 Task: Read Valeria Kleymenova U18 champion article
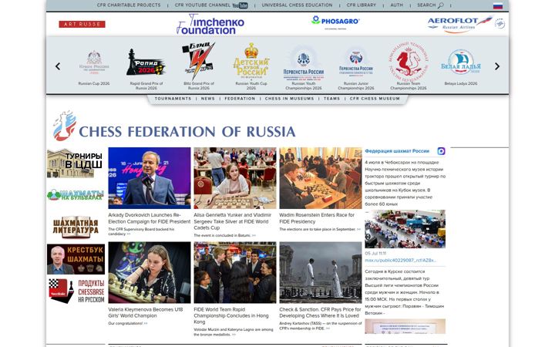[x=146, y=312]
